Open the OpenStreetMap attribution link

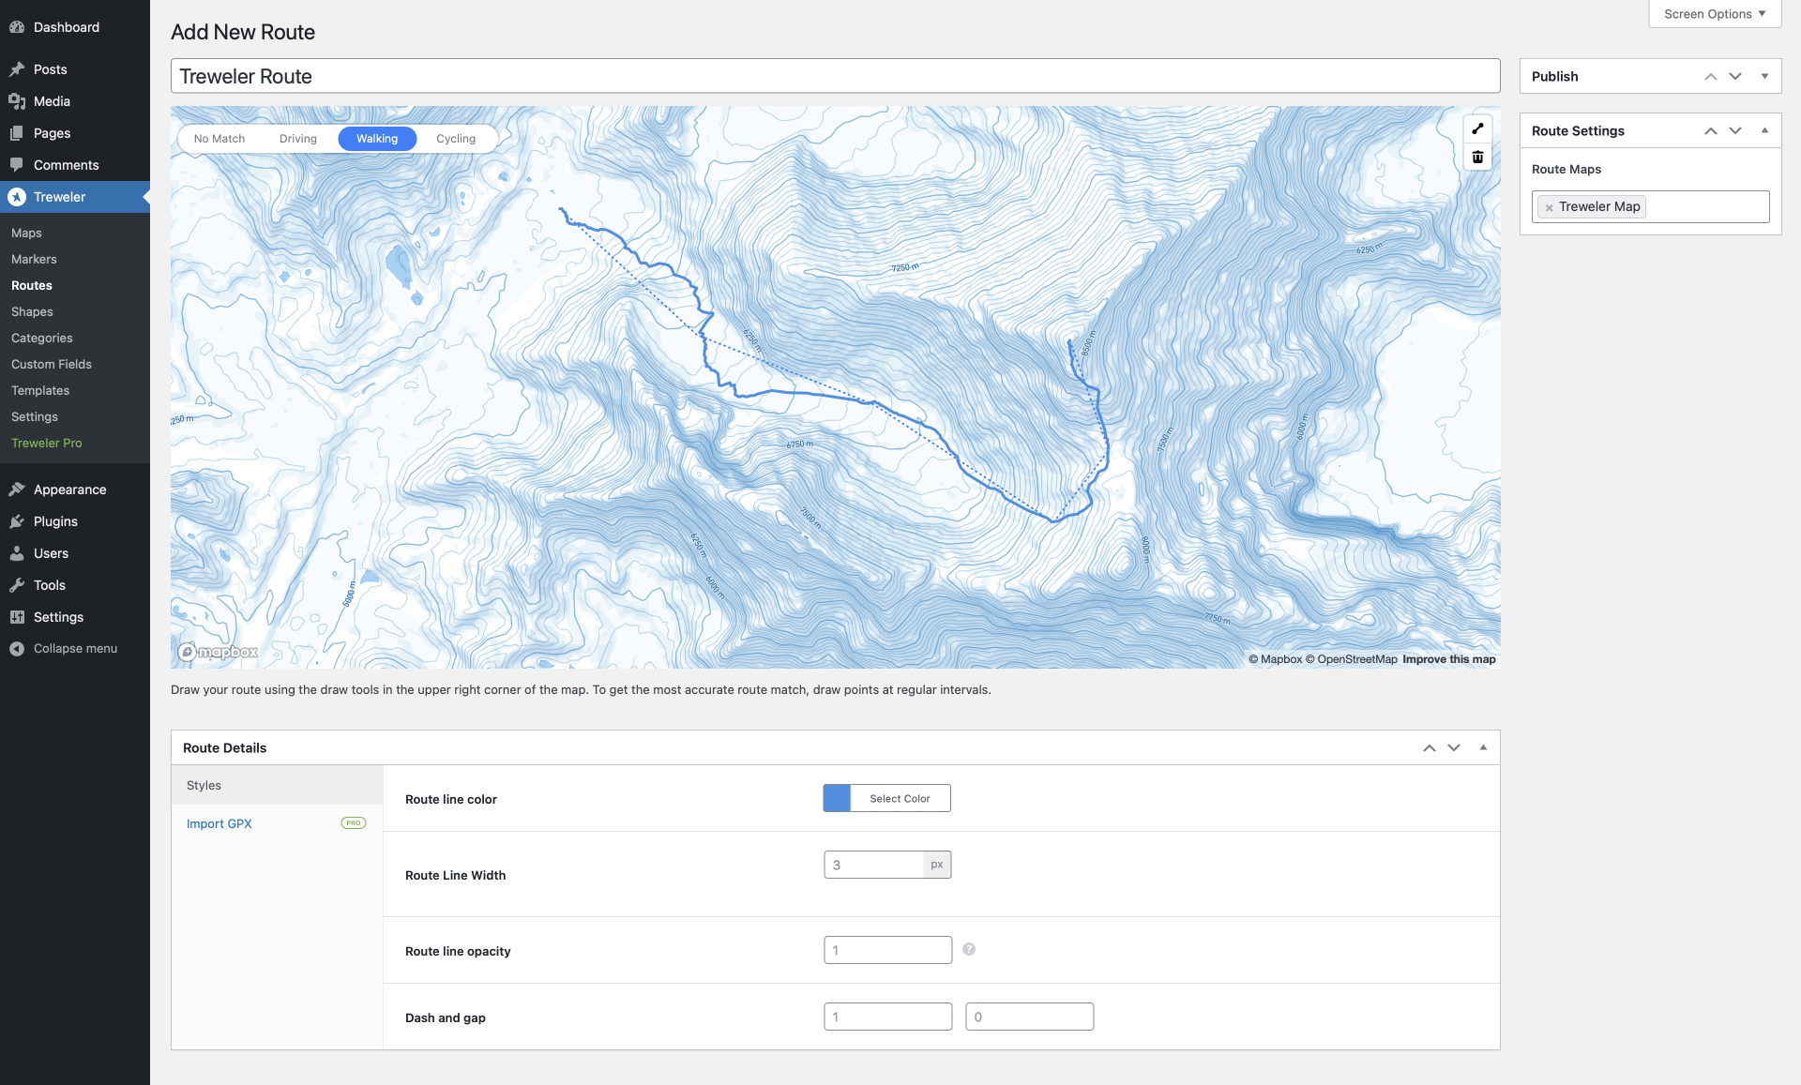pyautogui.click(x=1351, y=659)
